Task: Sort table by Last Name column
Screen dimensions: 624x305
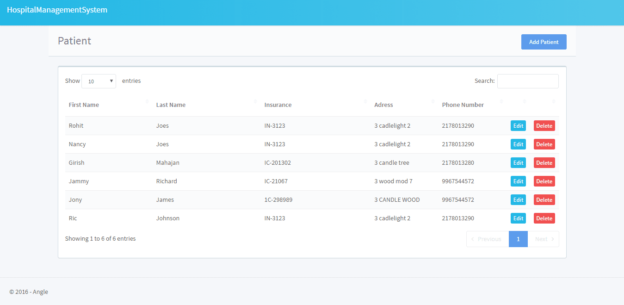Action: (x=171, y=105)
